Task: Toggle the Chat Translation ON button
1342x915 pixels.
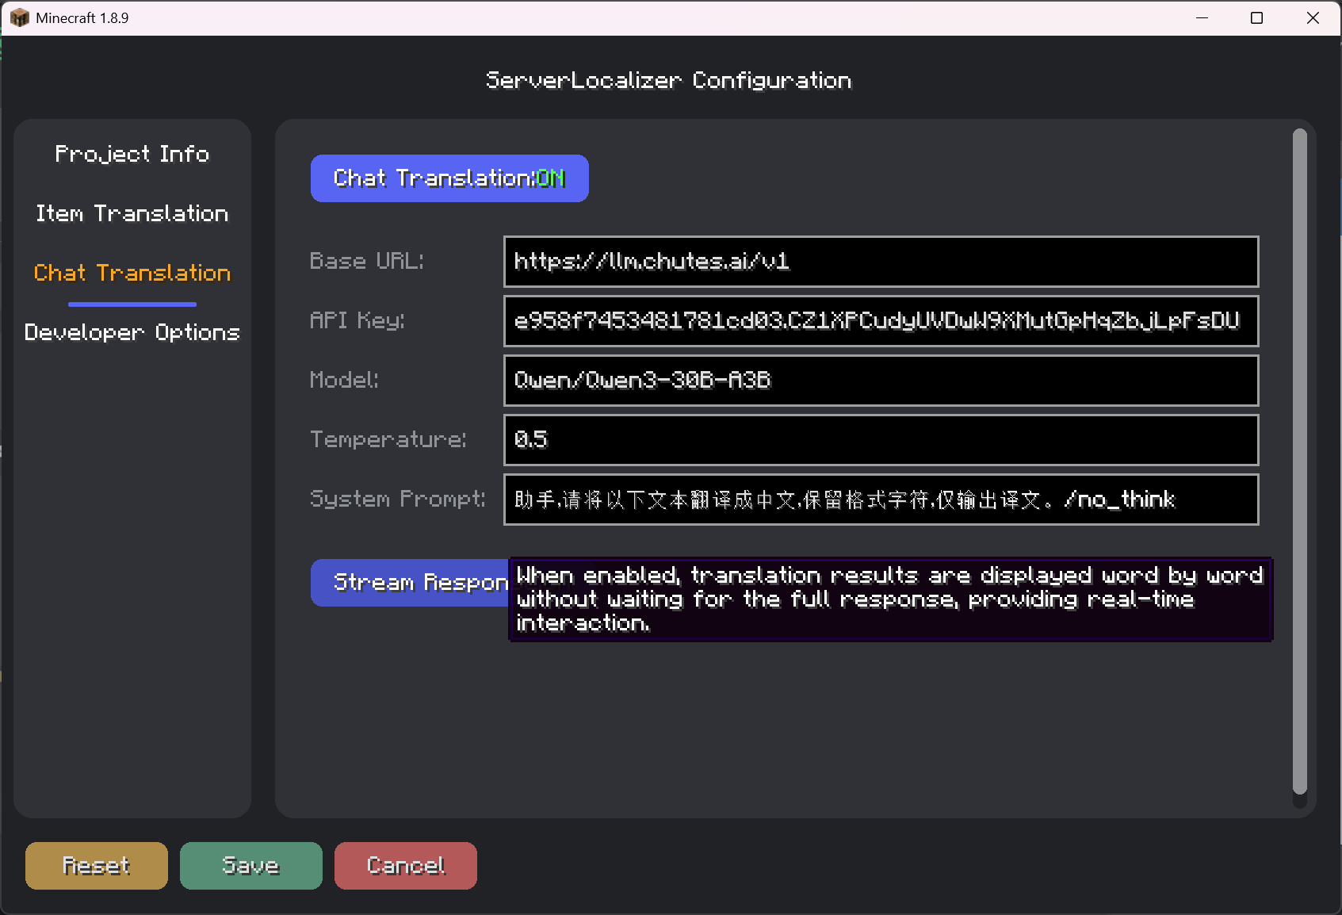Action: 449,178
